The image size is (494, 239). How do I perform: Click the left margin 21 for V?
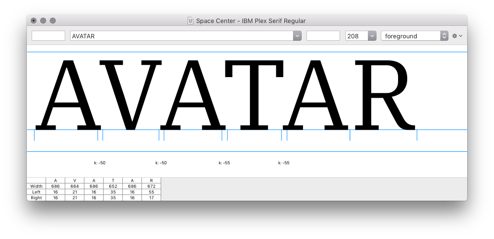coord(75,192)
